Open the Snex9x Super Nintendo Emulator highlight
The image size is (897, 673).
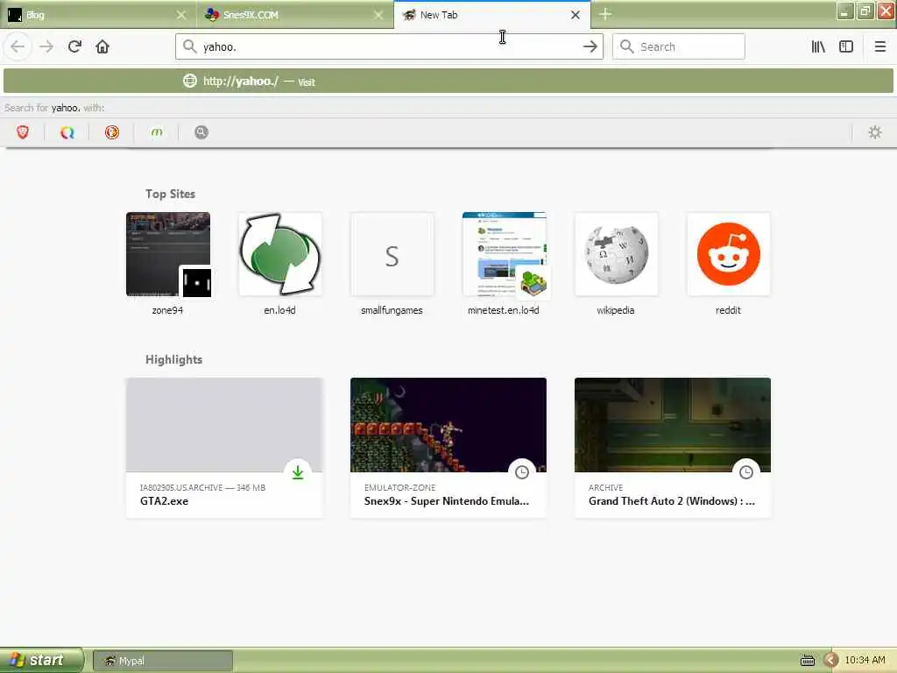tap(448, 448)
